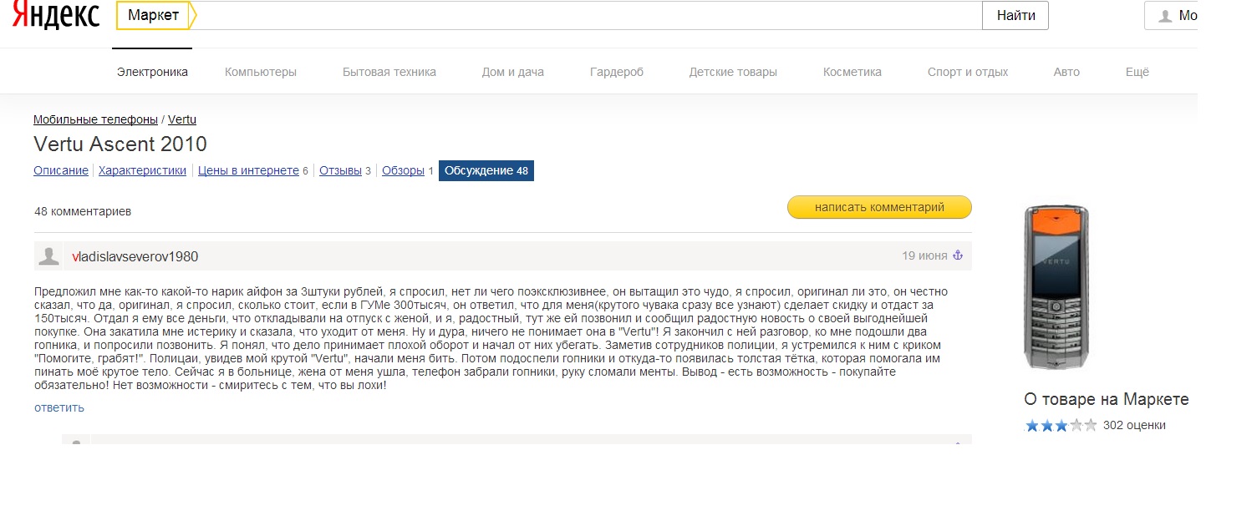Screen dimensions: 1257x531
Task: Open the vladislavseverov1980 user profile
Action: coord(135,256)
